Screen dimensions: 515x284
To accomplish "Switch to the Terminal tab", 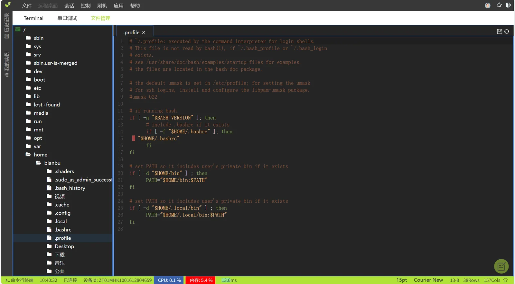I will 33,18.
